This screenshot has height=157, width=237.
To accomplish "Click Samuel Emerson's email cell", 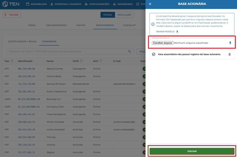I will click(x=125, y=84).
